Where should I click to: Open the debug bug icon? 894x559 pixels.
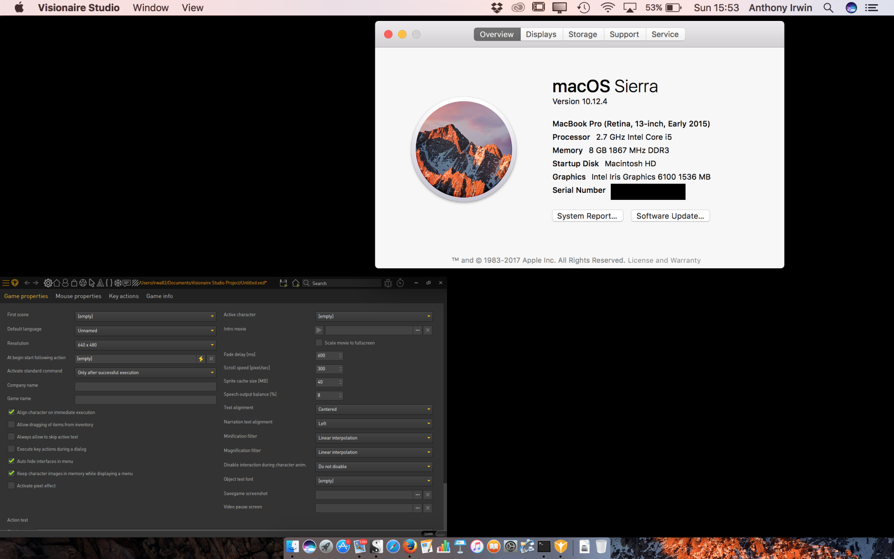tap(388, 283)
